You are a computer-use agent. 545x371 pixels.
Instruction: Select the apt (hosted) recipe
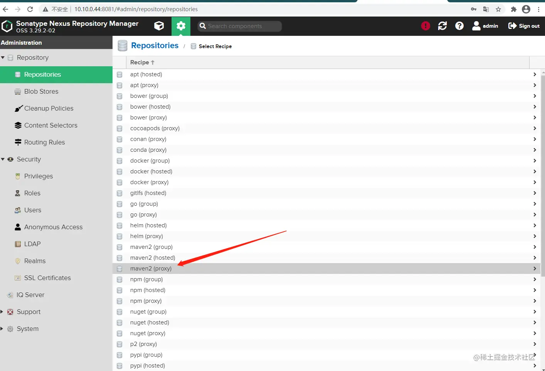click(326, 74)
